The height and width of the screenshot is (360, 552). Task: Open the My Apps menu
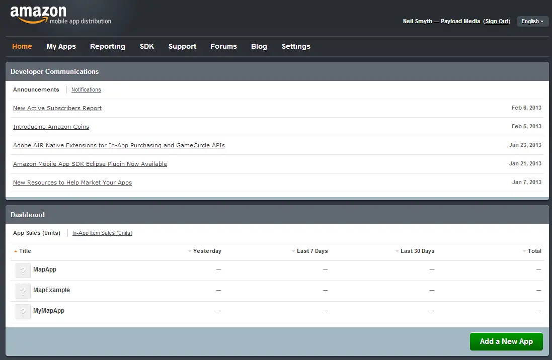(x=61, y=46)
